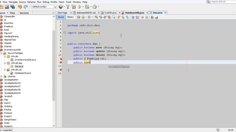Switch to TryDOM.java tab
This screenshot has width=236, height=132.
(x=110, y=13)
